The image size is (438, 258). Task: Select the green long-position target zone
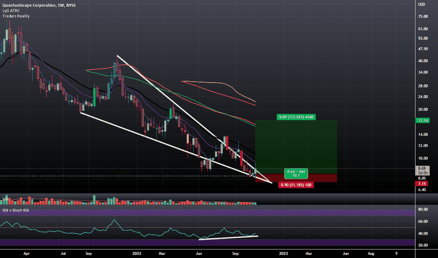(x=296, y=147)
